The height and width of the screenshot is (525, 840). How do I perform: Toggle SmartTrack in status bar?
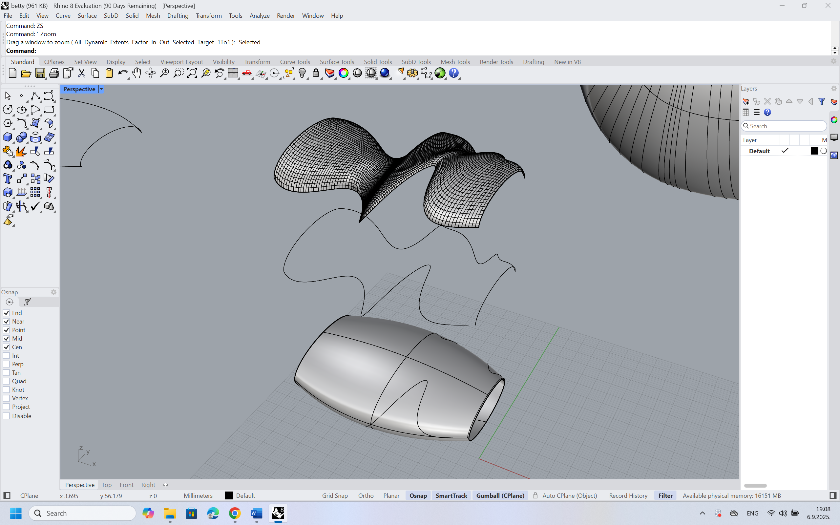click(x=451, y=495)
